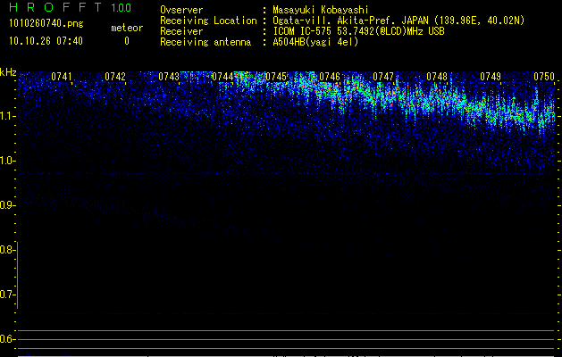Viewport: 562px width, 357px height.
Task: Click the kHz axis unit label
Action: point(8,72)
